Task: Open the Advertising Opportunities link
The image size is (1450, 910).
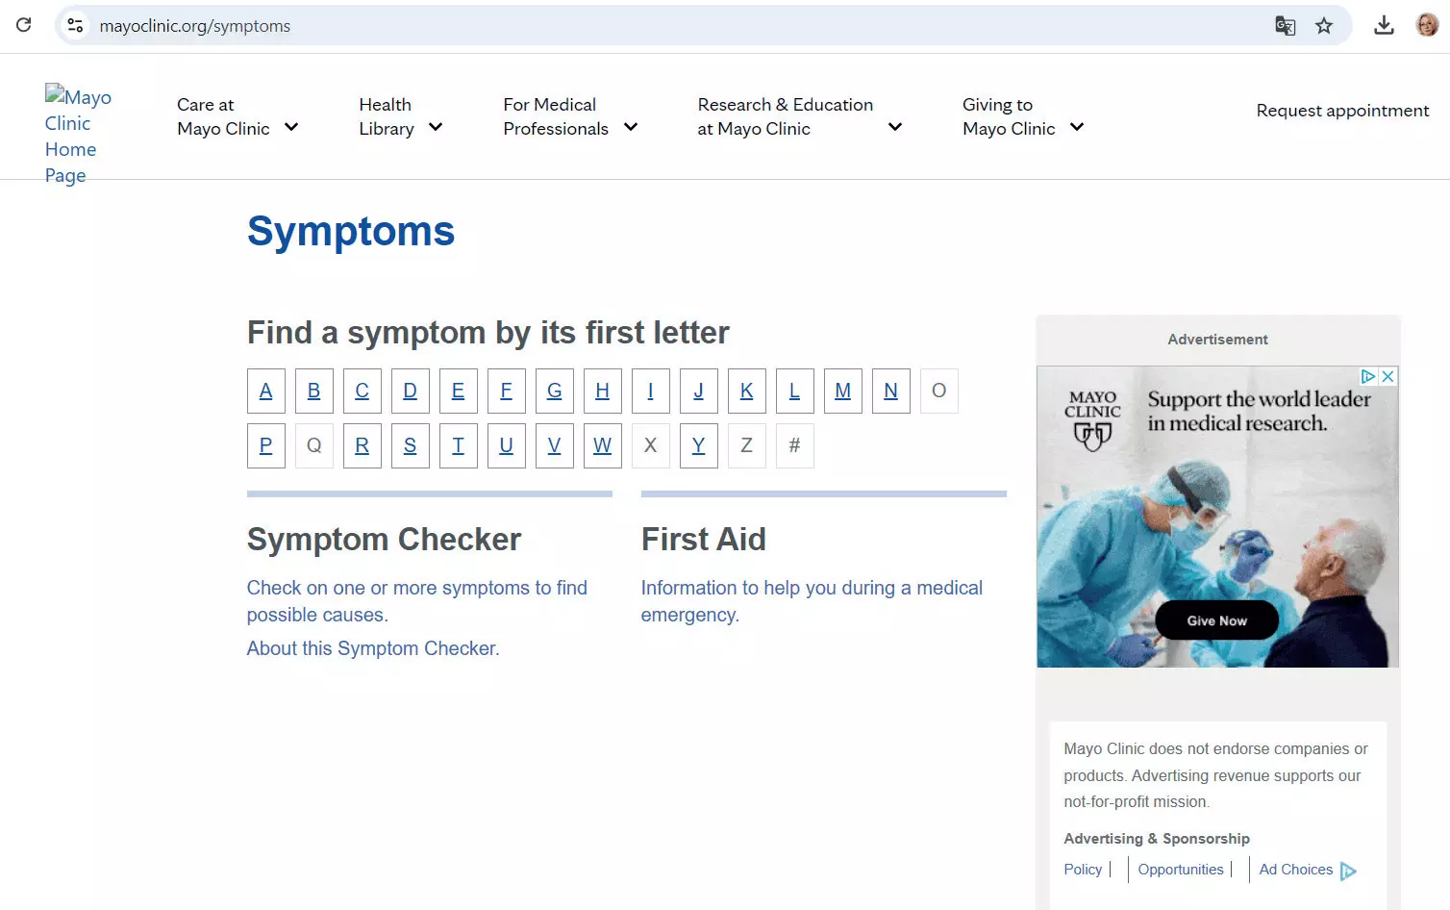Action: 1180,870
